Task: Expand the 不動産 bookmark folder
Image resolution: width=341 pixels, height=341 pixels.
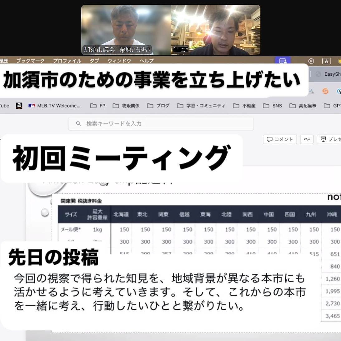Action: (x=244, y=106)
